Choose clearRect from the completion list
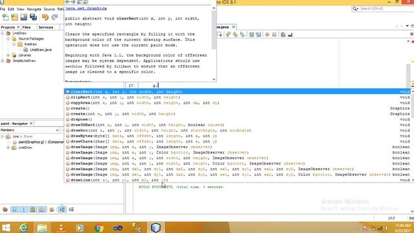Image resolution: width=414 pixels, height=233 pixels. 237,92
